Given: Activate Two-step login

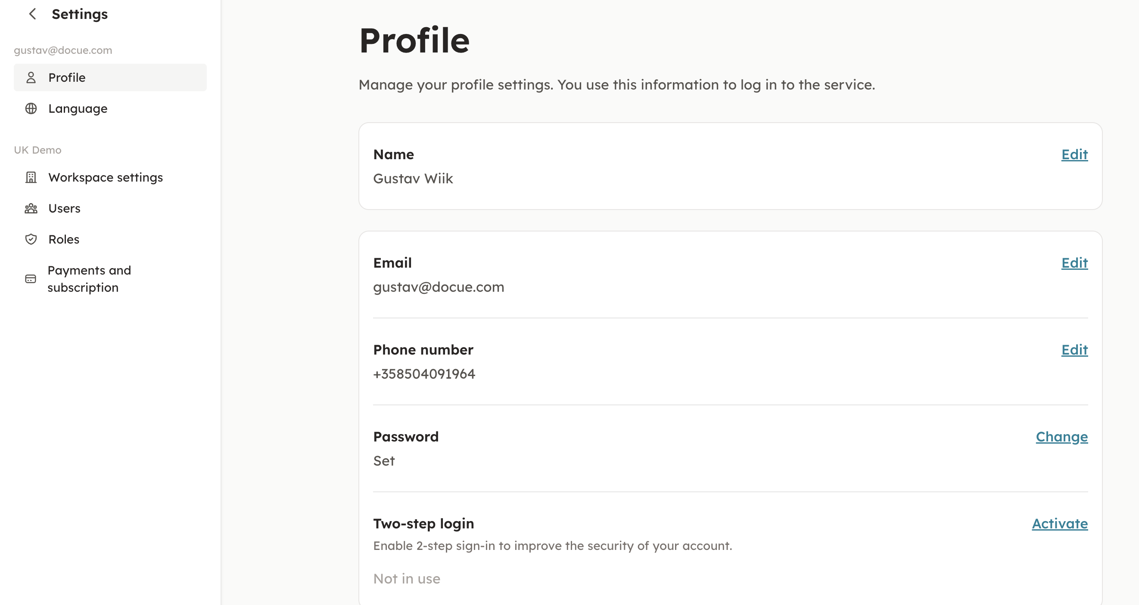Looking at the screenshot, I should [x=1060, y=524].
